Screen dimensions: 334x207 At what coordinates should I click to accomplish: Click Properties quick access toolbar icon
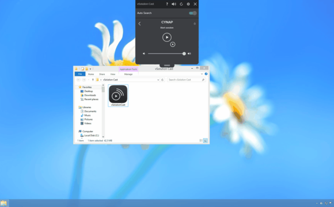tap(82, 69)
